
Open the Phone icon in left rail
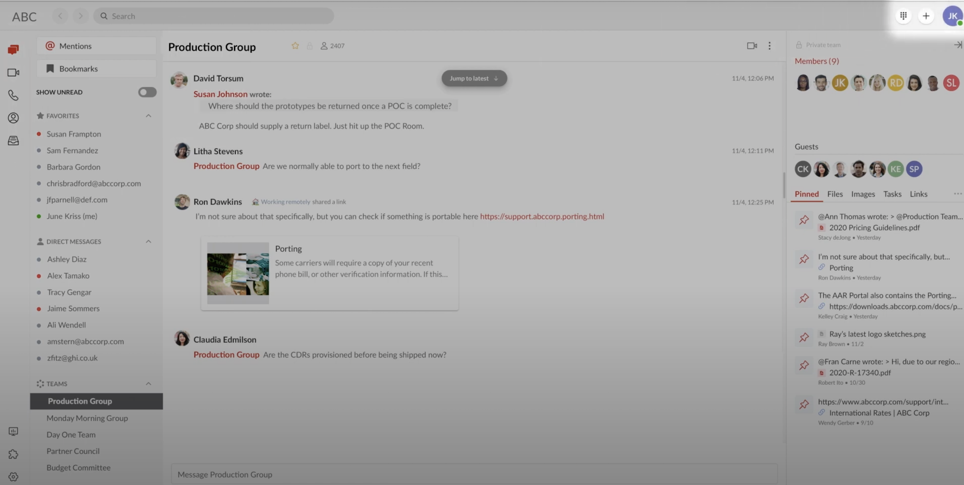13,95
